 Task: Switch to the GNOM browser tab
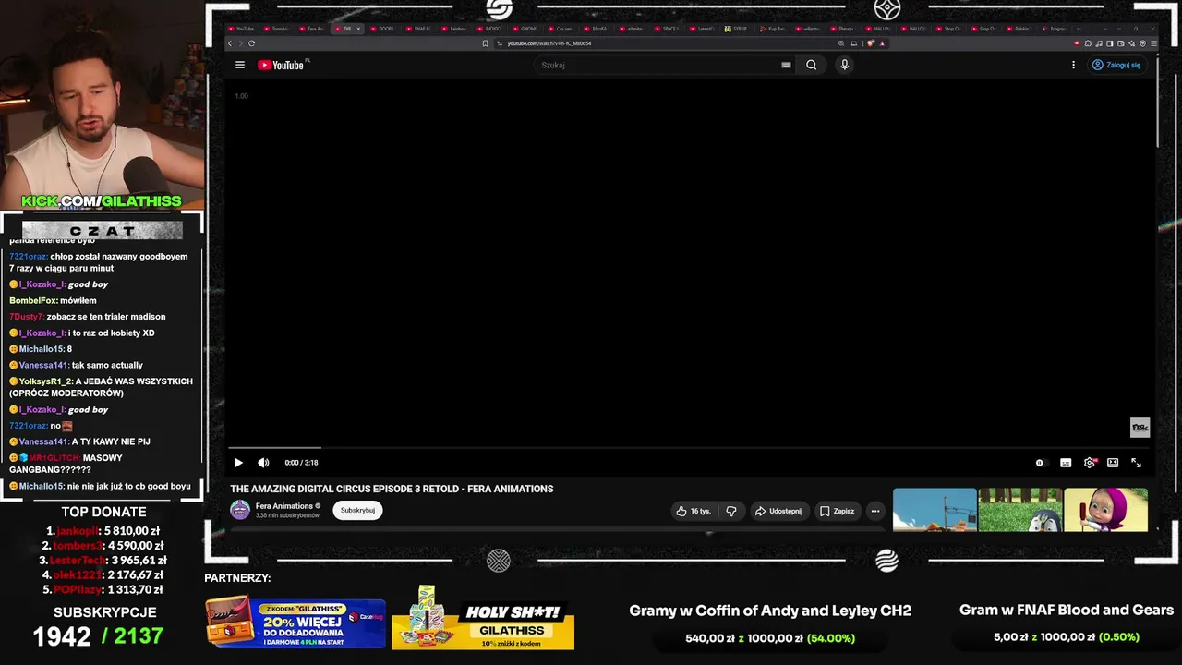tap(525, 29)
